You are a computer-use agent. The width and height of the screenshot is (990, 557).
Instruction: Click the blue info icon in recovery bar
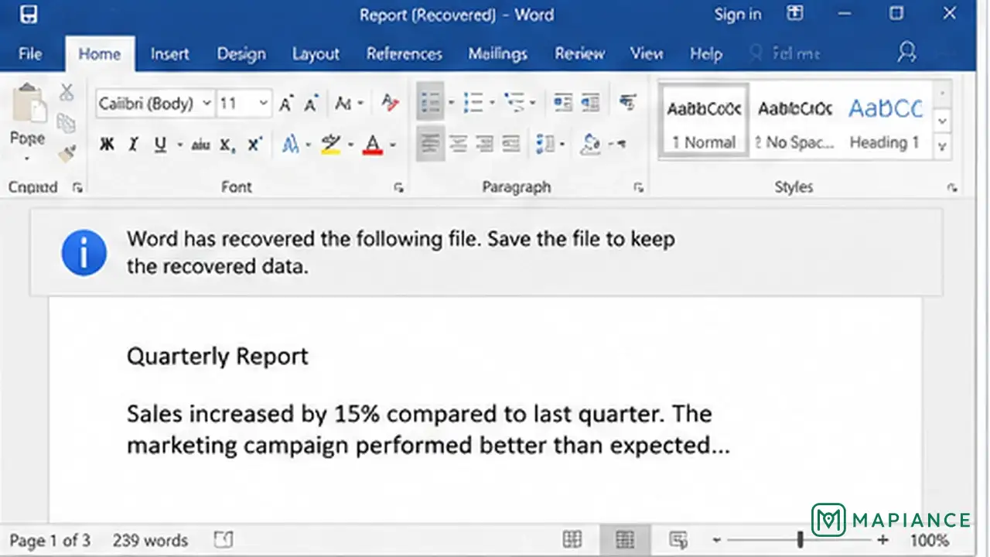click(x=84, y=252)
